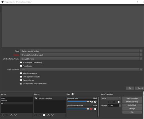Uncheck Use anti-cheat compatibility hook
Screen dimensions: 144x119
(x=21, y=83)
